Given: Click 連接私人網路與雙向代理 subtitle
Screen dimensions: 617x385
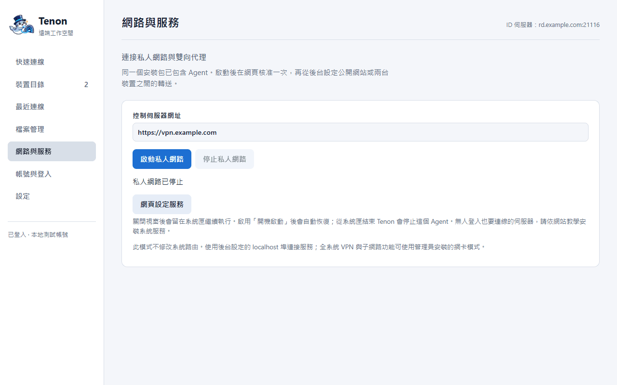Looking at the screenshot, I should 164,57.
